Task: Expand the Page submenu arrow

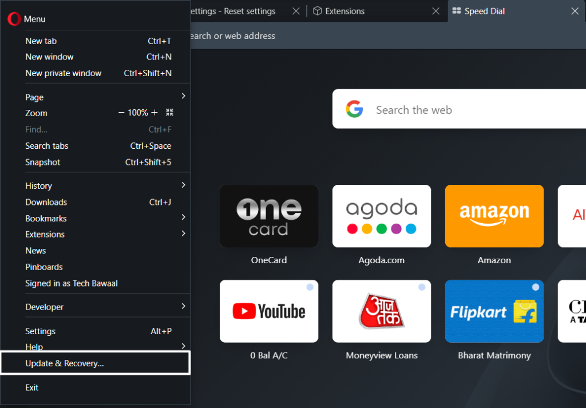Action: (x=183, y=96)
